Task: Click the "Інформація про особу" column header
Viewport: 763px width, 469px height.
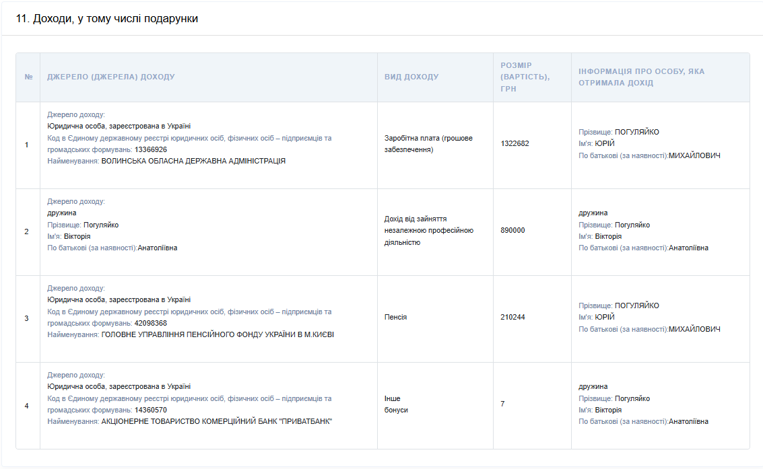Action: click(641, 77)
